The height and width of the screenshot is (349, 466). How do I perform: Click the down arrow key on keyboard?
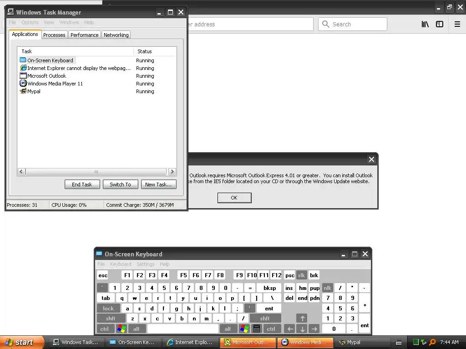302,329
